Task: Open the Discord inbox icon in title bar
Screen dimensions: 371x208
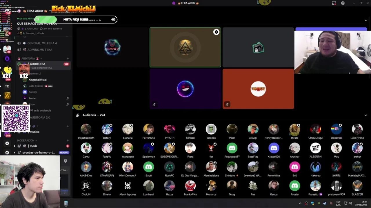Action: (x=334, y=3)
